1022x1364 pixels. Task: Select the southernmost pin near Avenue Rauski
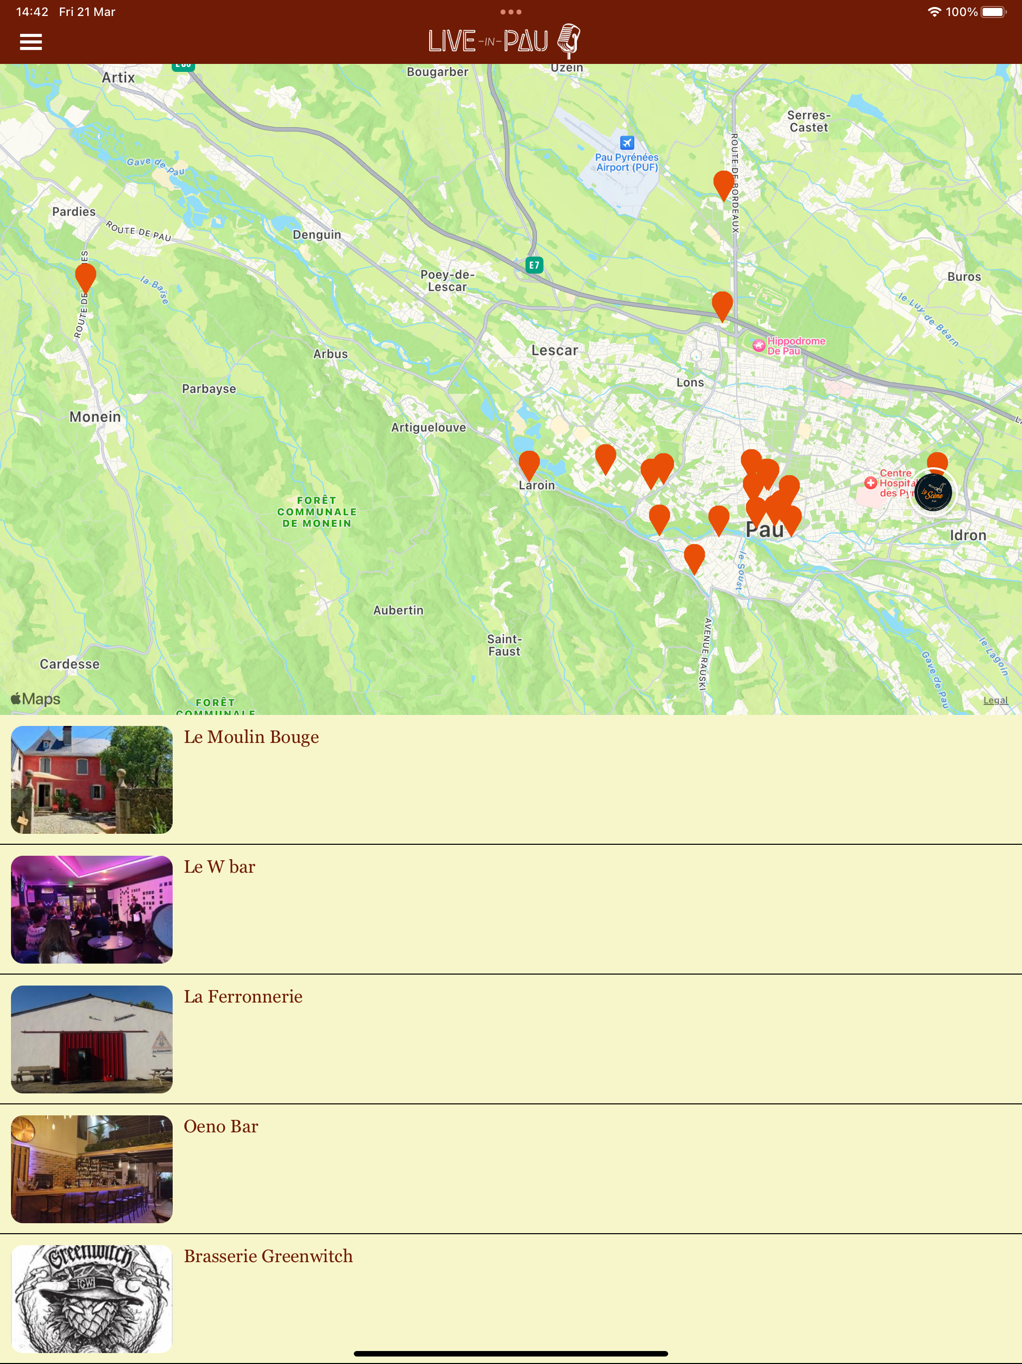[x=694, y=559]
